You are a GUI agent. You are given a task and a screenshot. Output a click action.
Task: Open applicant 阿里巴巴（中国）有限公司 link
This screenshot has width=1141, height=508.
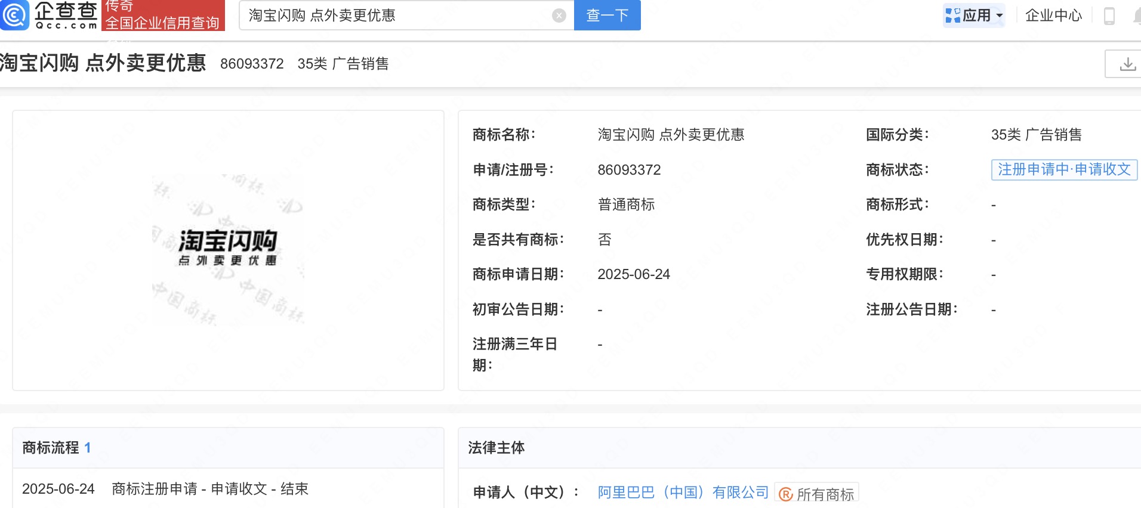(x=683, y=492)
